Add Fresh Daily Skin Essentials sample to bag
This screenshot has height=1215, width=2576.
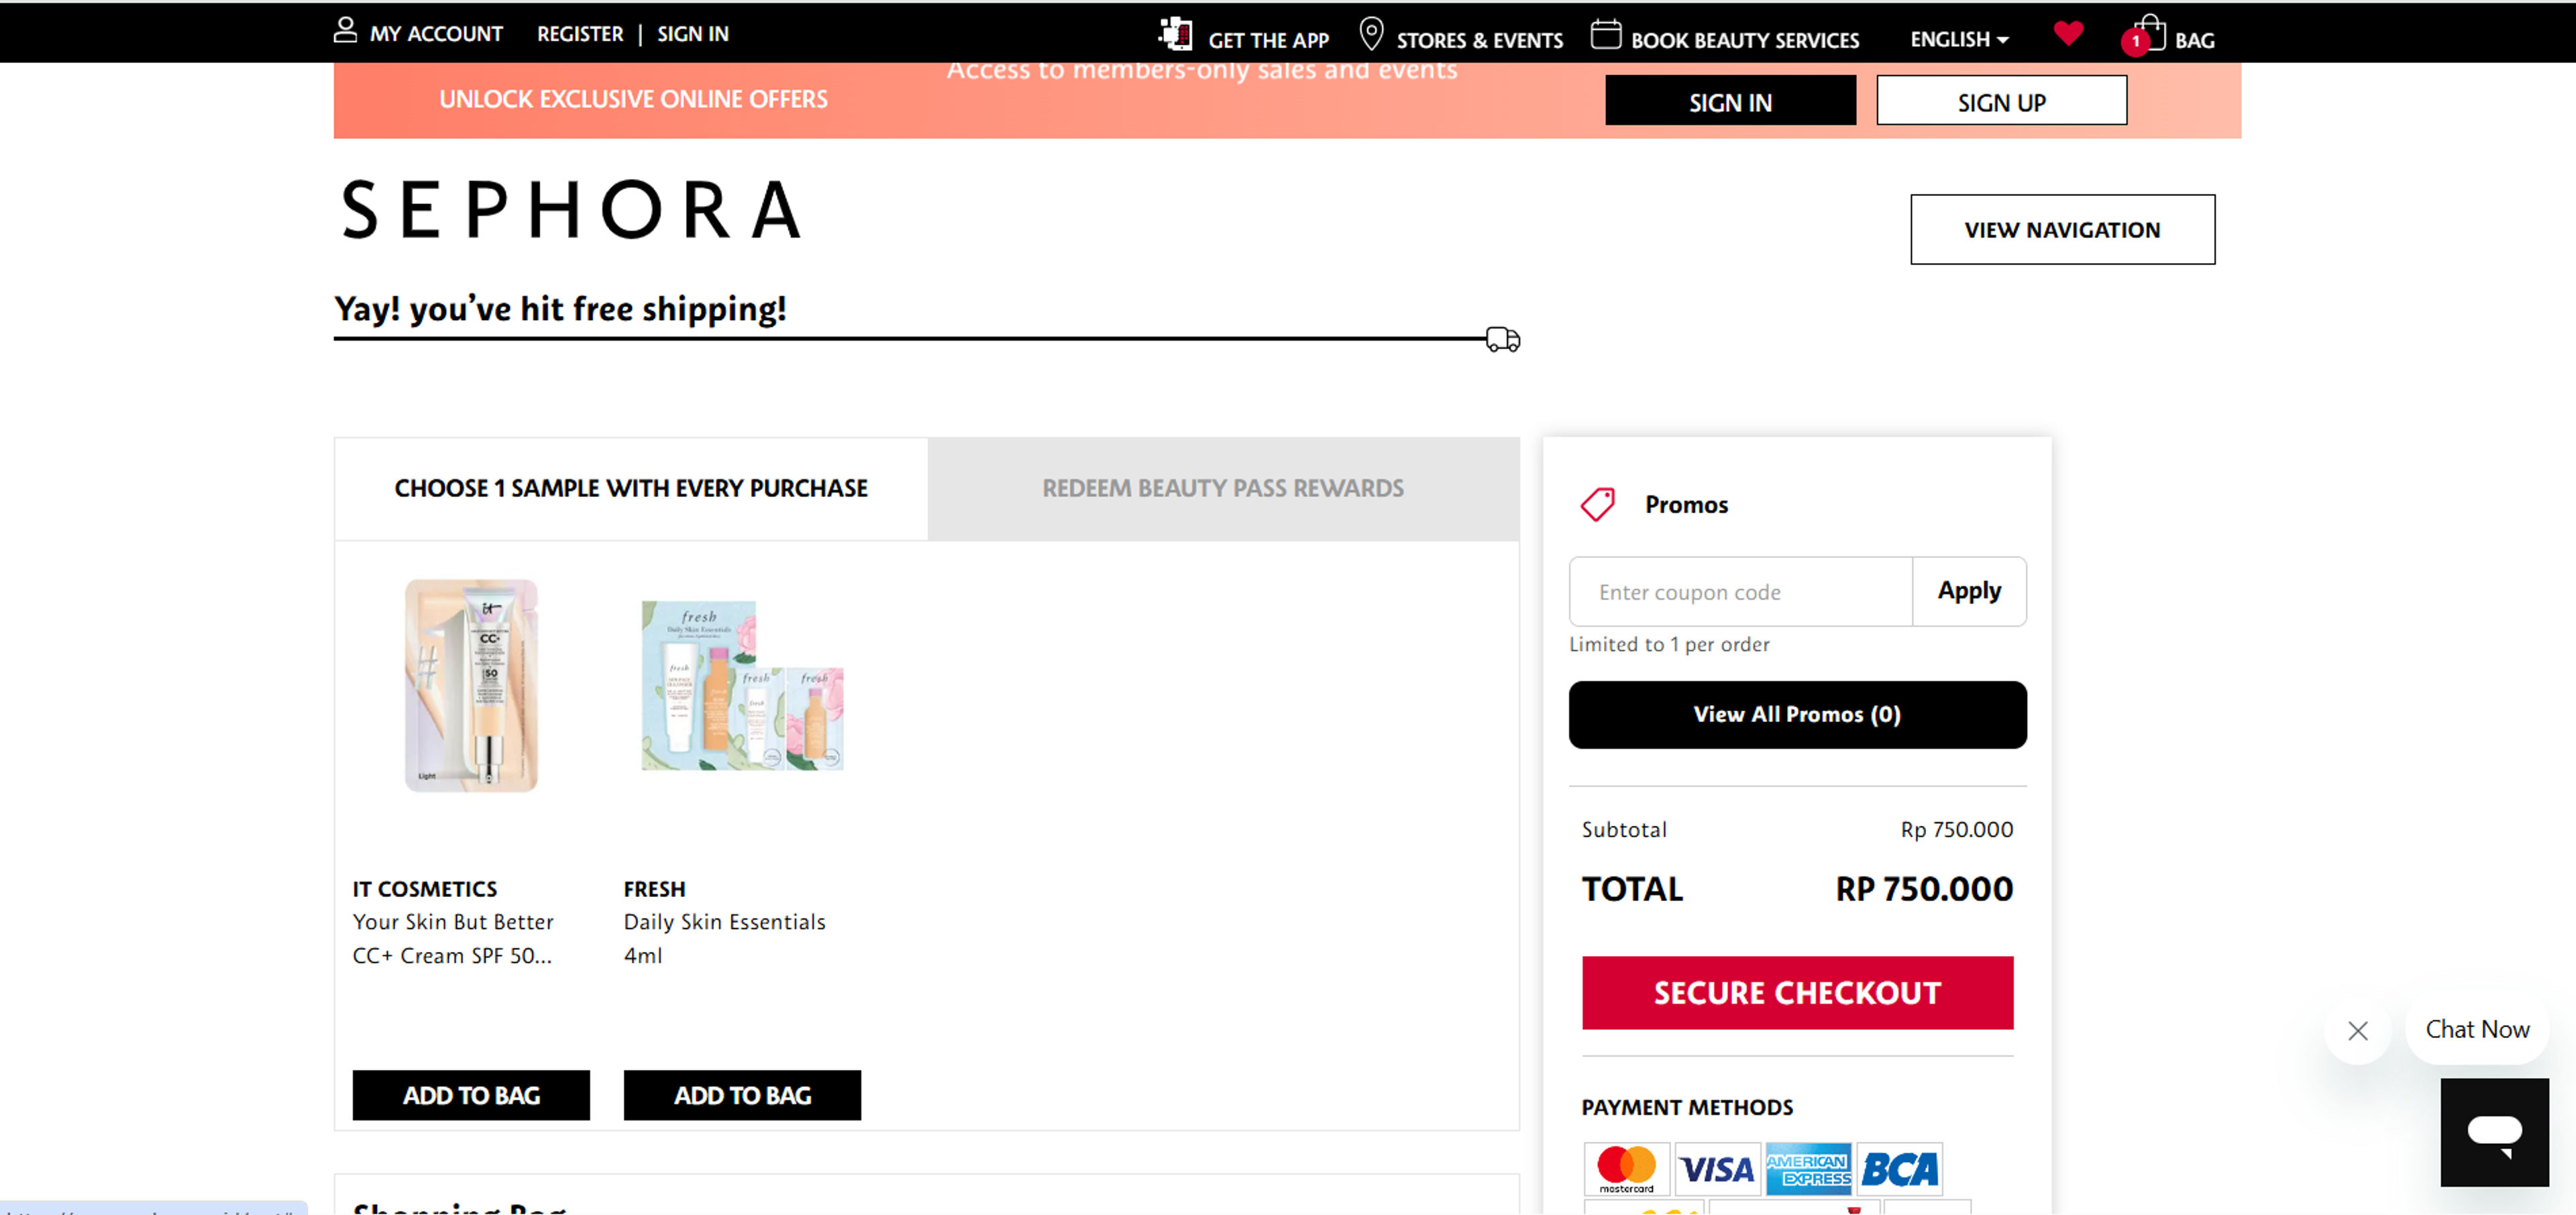pyautogui.click(x=742, y=1096)
